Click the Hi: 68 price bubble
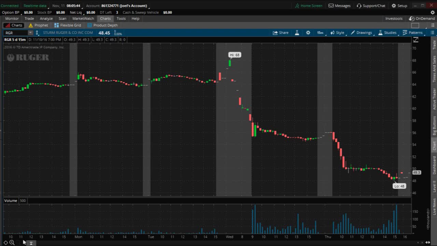The width and height of the screenshot is (437, 246). (235, 55)
